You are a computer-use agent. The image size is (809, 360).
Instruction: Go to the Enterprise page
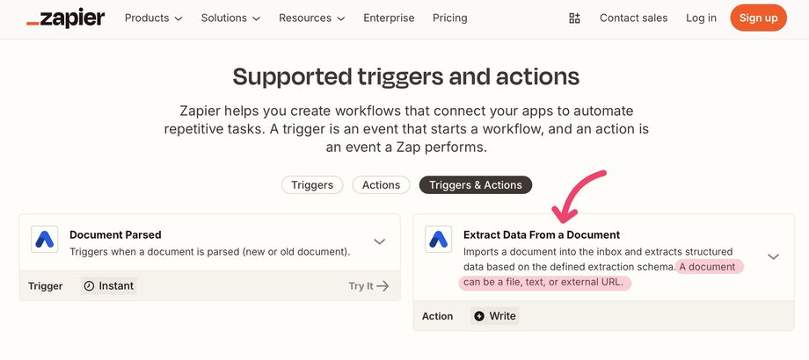point(389,18)
